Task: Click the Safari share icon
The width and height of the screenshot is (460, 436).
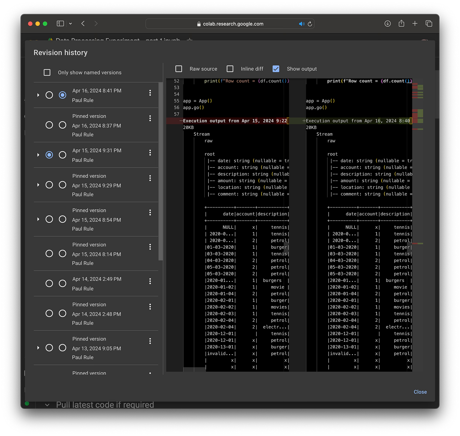Action: (x=401, y=23)
